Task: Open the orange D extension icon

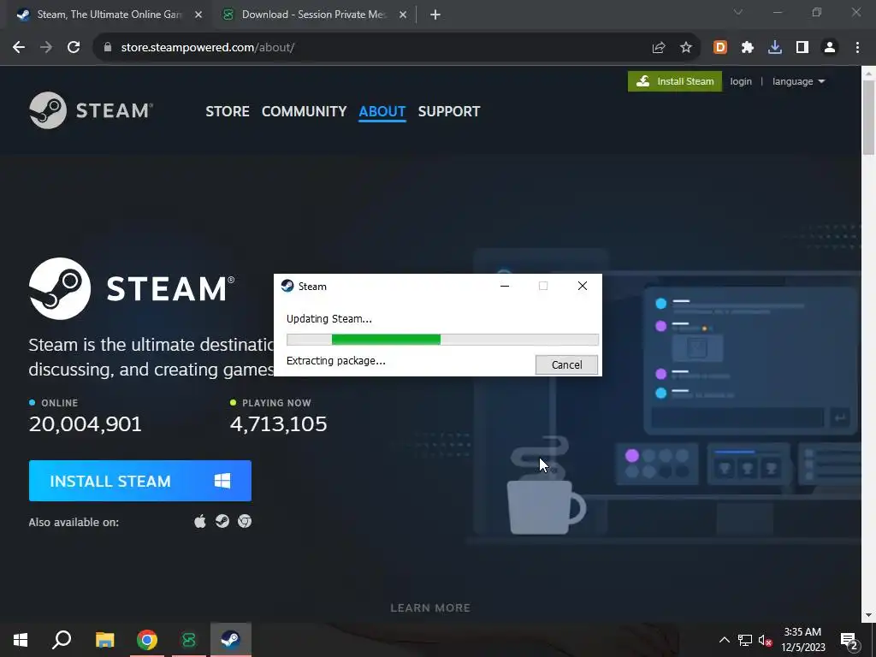Action: coord(720,48)
